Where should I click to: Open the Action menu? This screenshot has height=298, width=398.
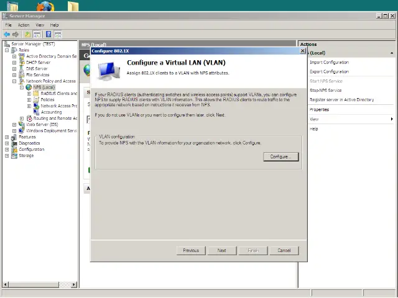(x=24, y=25)
